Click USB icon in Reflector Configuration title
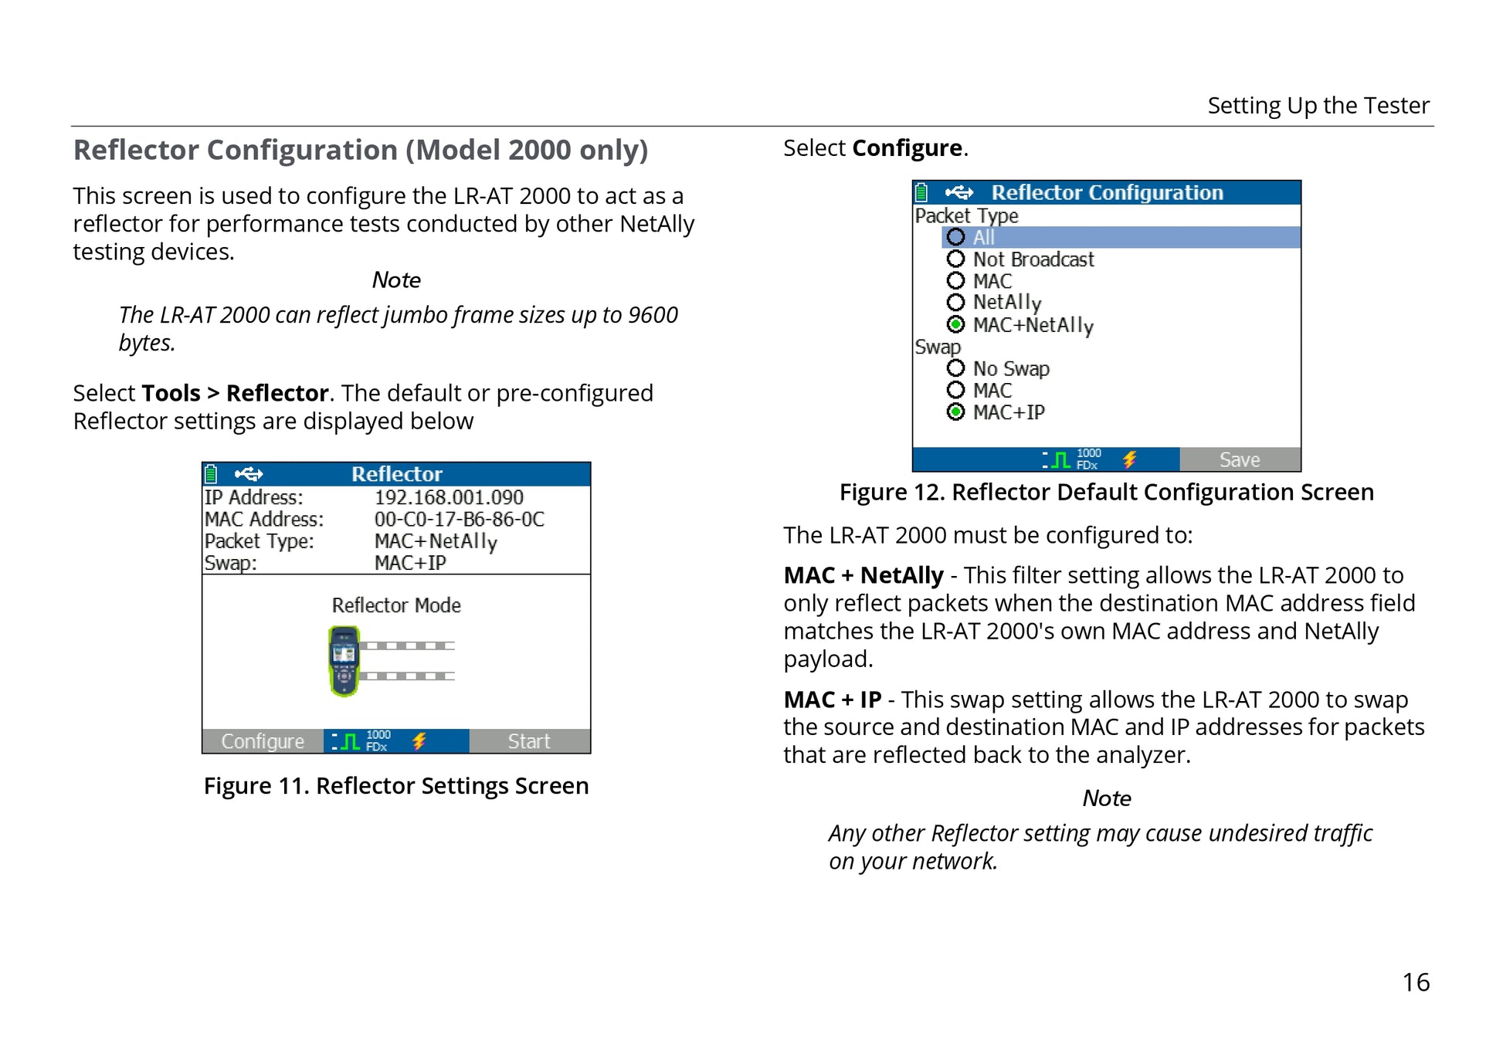1503x1047 pixels. click(959, 192)
